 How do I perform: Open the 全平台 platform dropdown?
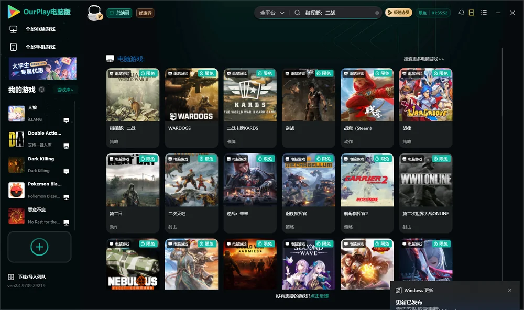272,13
